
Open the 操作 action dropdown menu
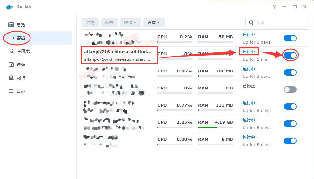tap(130, 22)
